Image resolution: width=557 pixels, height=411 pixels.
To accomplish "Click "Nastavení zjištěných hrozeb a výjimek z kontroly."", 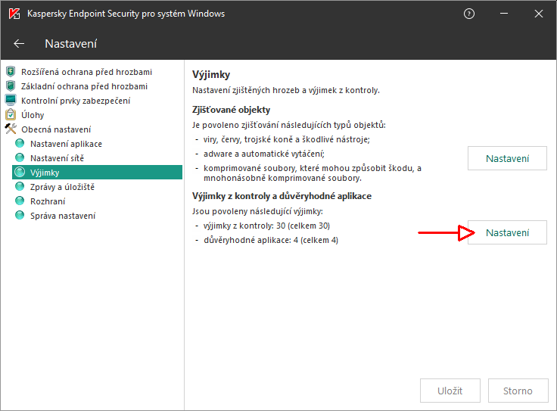I will [x=286, y=90].
